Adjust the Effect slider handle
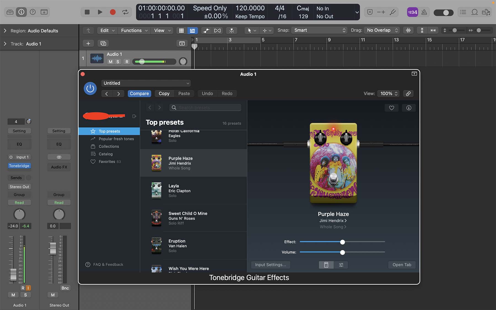The width and height of the screenshot is (496, 310). point(342,242)
